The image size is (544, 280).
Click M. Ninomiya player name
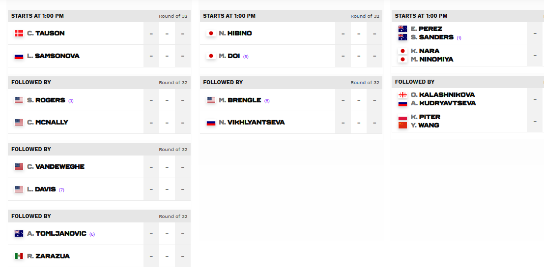point(432,60)
